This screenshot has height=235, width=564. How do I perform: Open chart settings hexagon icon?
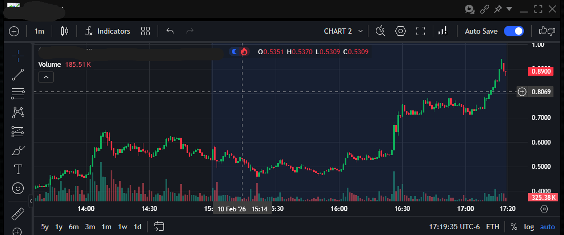[400, 31]
